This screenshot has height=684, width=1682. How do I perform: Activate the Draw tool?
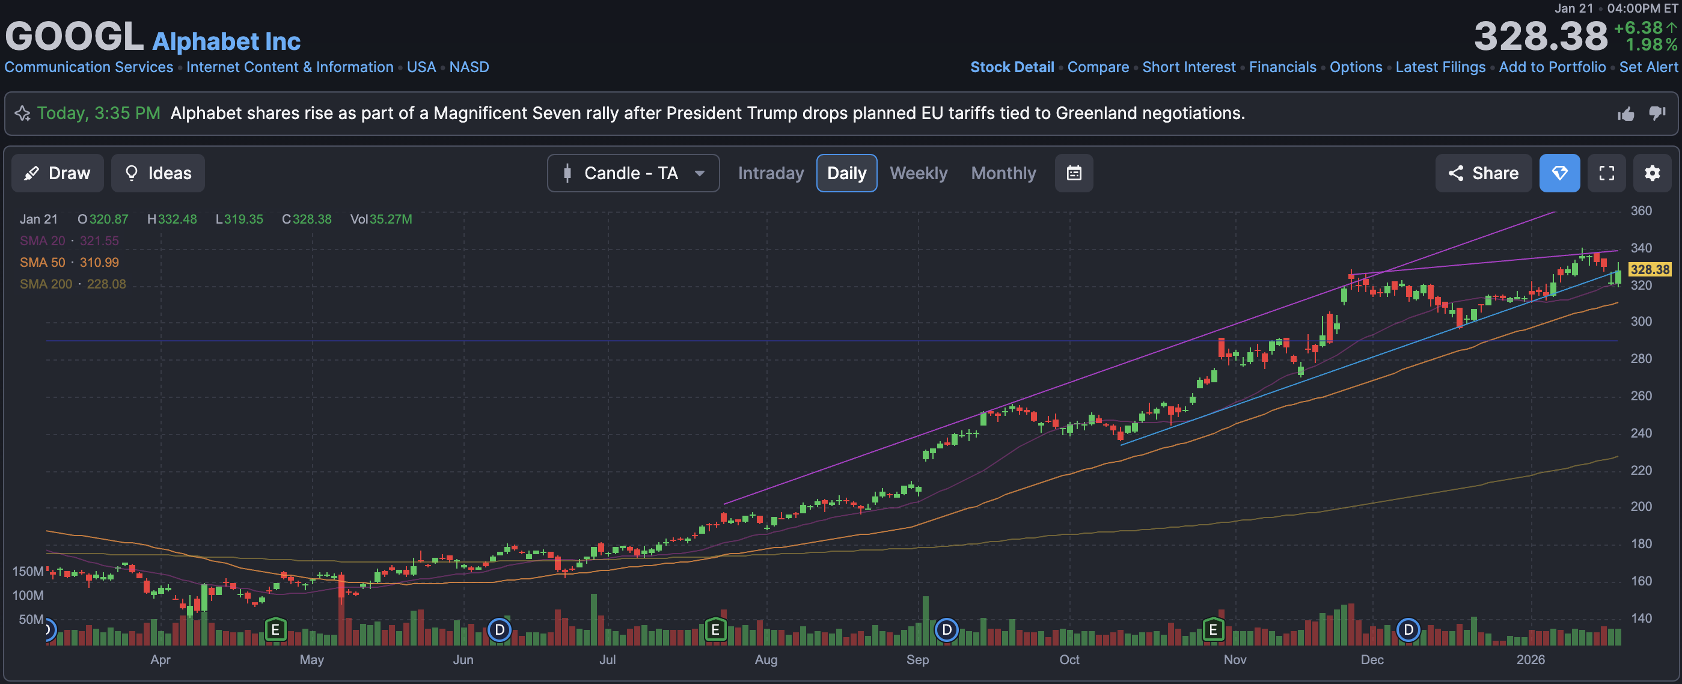coord(58,173)
